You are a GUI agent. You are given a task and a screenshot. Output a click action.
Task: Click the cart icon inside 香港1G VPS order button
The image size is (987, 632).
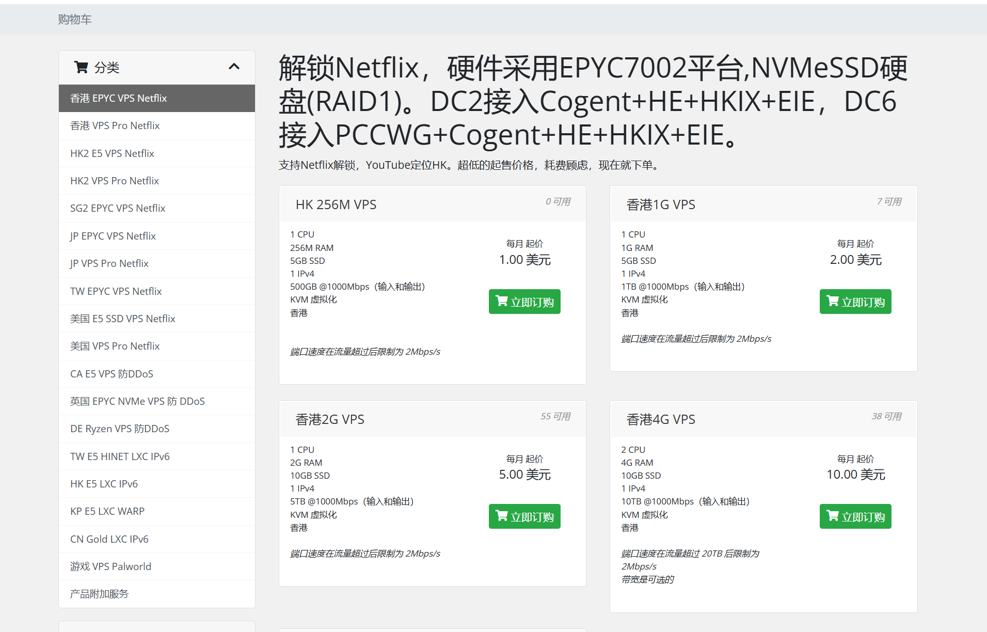click(832, 301)
